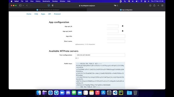Open Music from the Dock
The image size is (174, 97).
pyautogui.click(x=97, y=93)
